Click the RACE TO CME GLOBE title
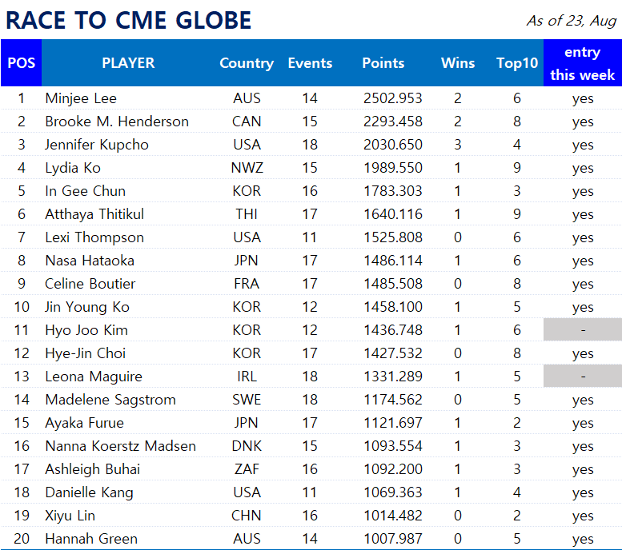Image resolution: width=622 pixels, height=554 pixels. click(x=129, y=20)
